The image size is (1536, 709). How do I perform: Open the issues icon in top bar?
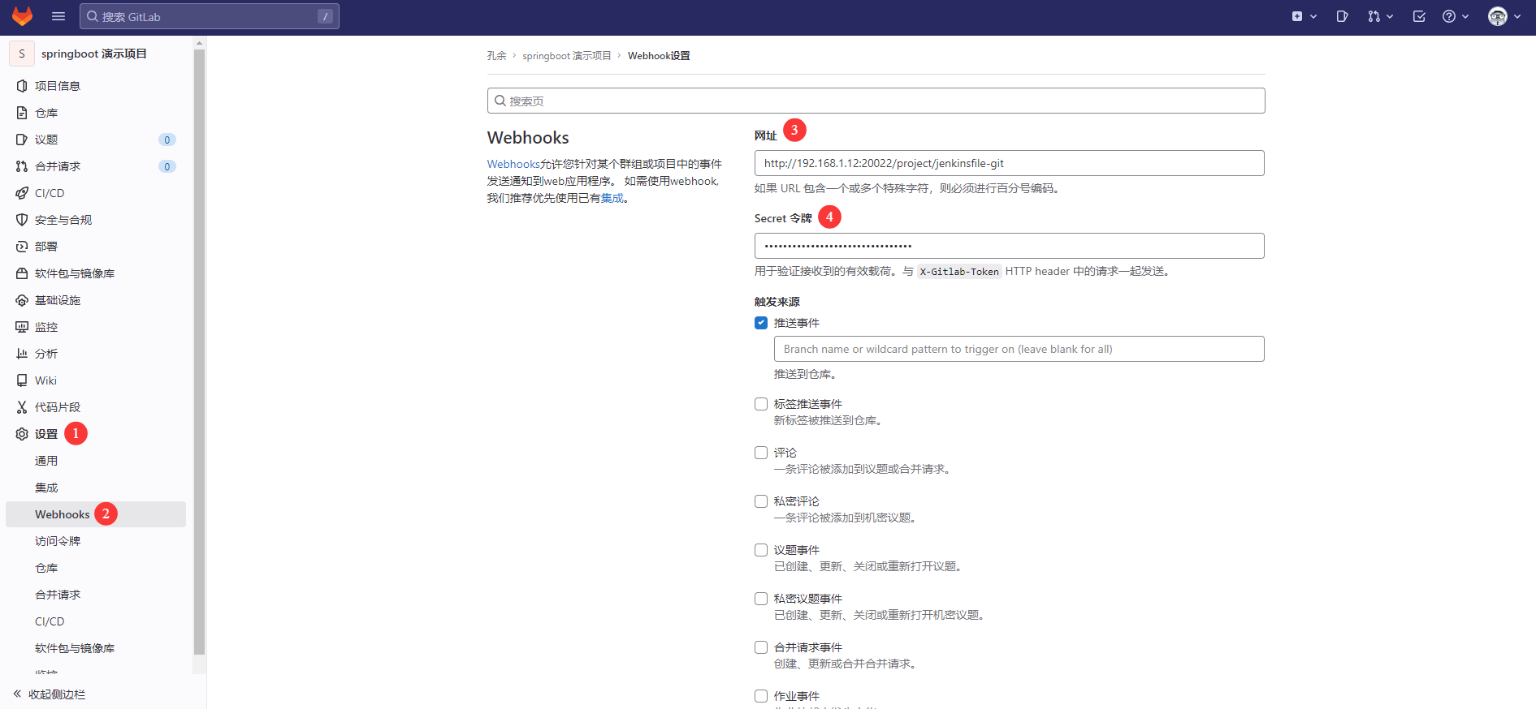[1342, 16]
